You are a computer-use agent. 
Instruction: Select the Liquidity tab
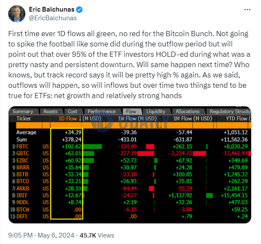156,111
